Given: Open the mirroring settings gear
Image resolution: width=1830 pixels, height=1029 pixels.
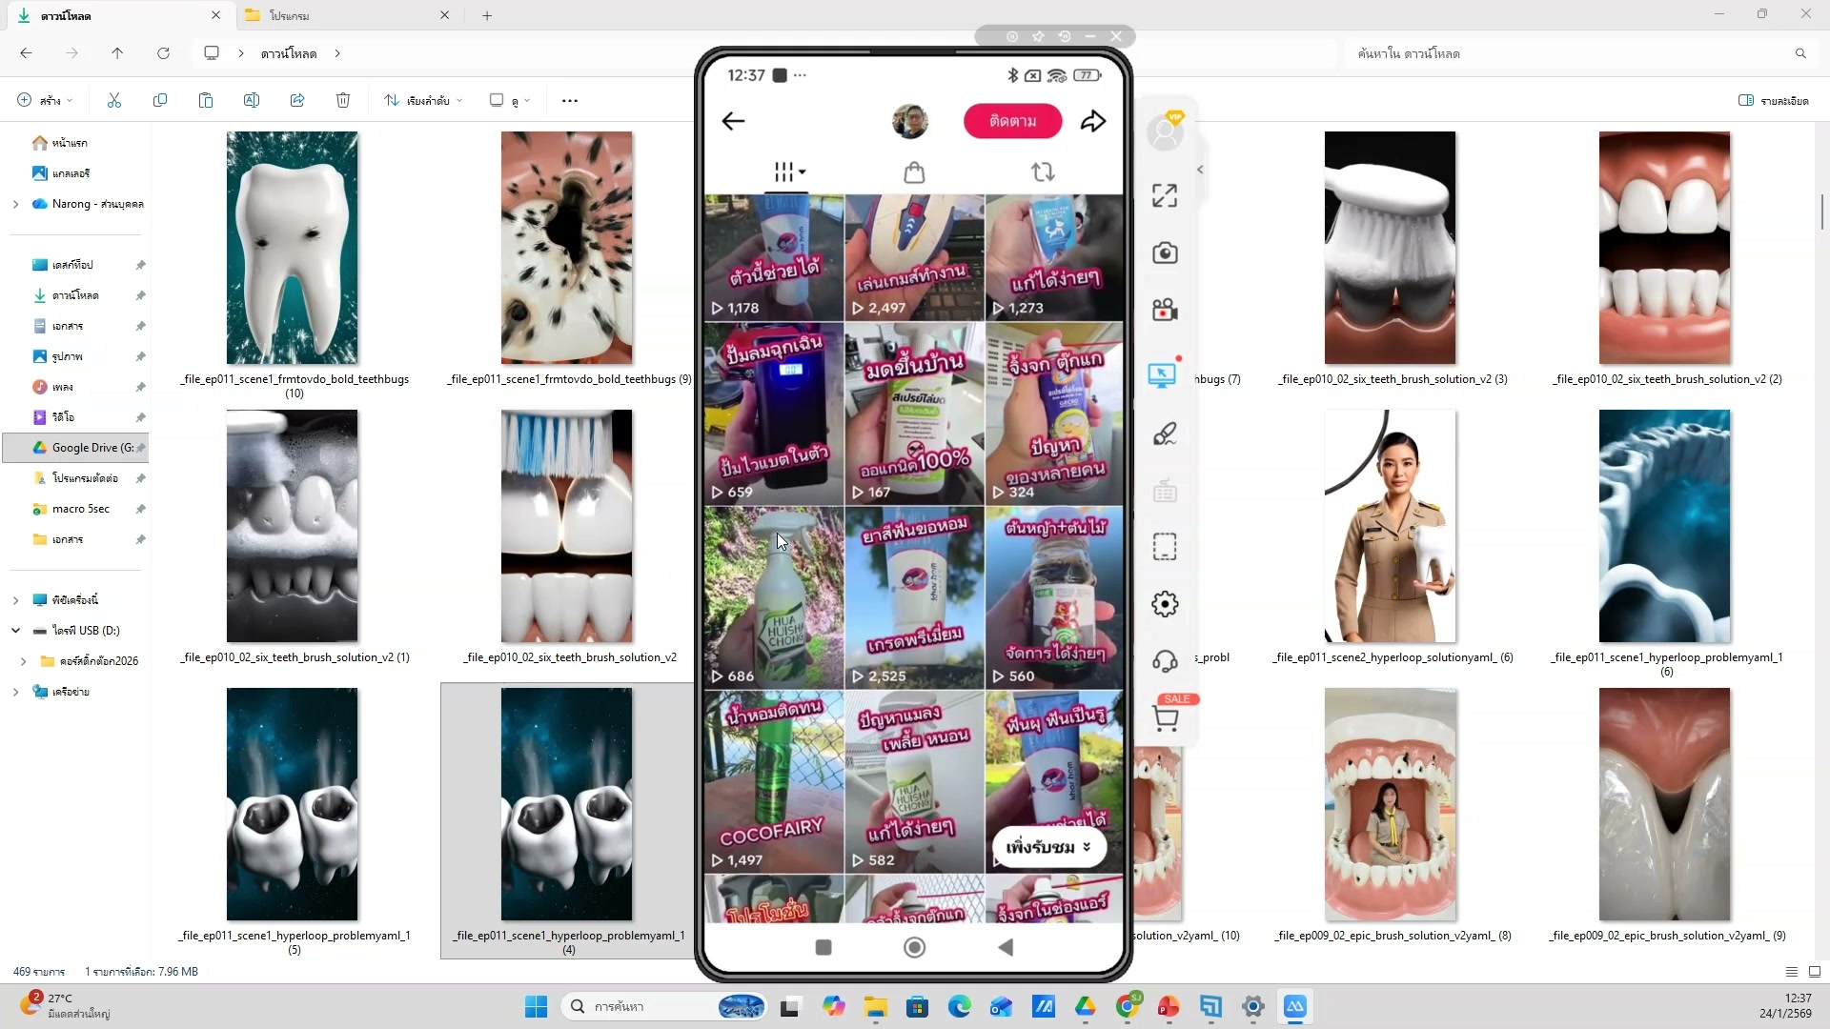Looking at the screenshot, I should point(1165,603).
